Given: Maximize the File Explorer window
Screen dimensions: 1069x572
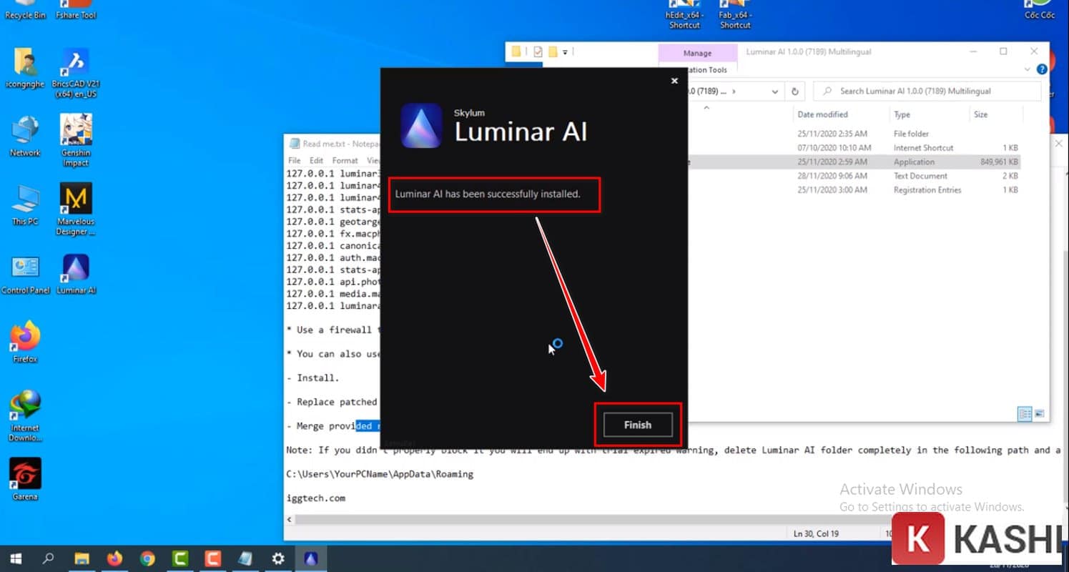Looking at the screenshot, I should (x=1003, y=51).
